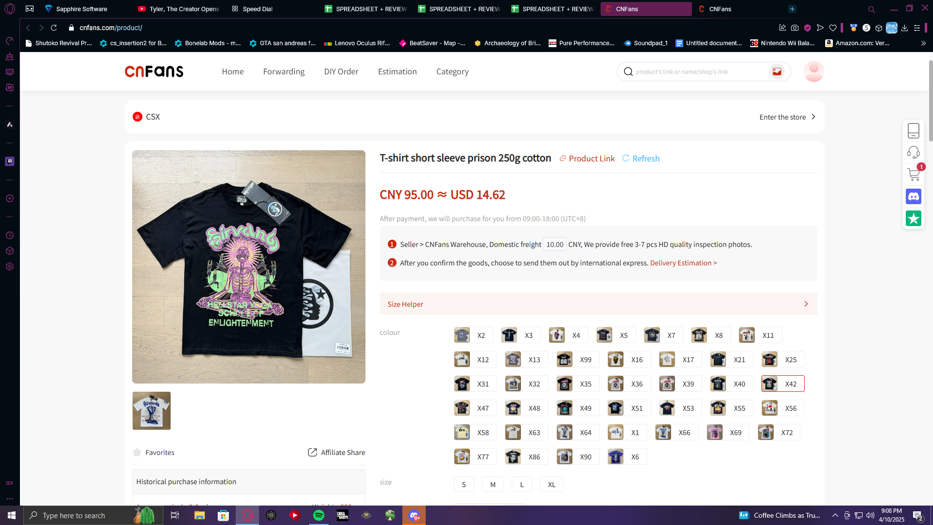Open the Estimation menu item
This screenshot has width=933, height=525.
coord(397,71)
